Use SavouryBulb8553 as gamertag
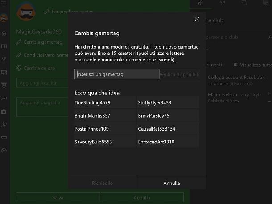This screenshot has height=204, width=272. 105,142
